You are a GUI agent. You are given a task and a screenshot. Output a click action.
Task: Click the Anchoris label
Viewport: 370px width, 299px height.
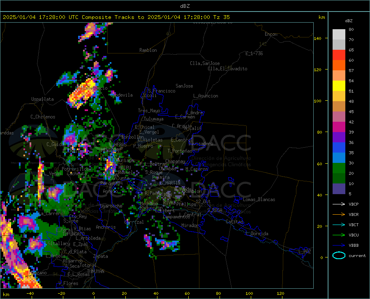coord(106,227)
